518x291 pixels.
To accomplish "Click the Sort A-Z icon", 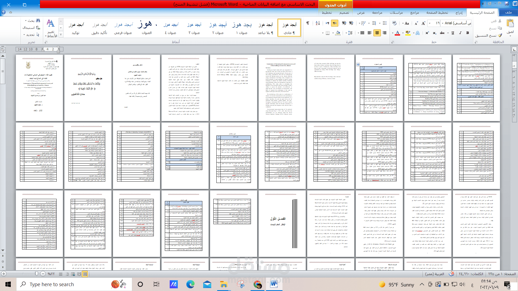I will tap(318, 23).
